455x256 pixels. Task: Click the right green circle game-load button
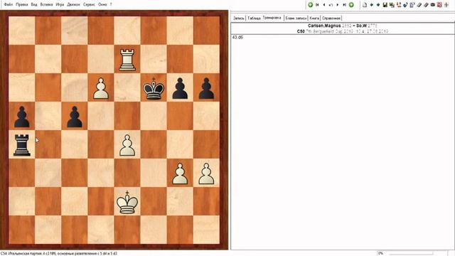click(351, 5)
